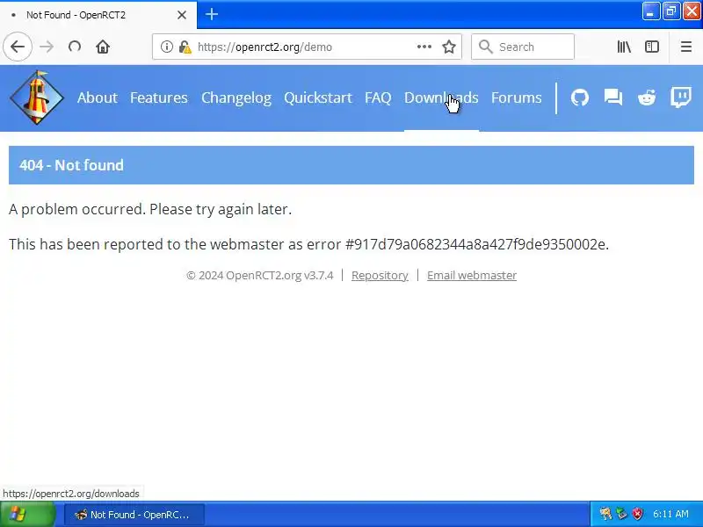Follow the Email webmaster link
The image size is (703, 527).
coord(472,275)
